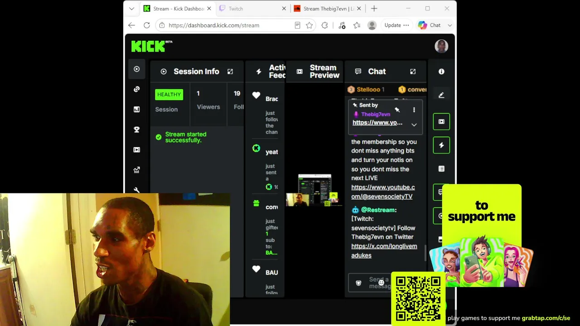Toggle the stream preview panel icon
Viewport: 580px width, 326px height.
point(441,121)
